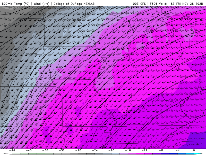Click 'Valid: 18Z FRI NOV 28 2025' timestamp
This screenshot has width=206, height=155.
click(x=181, y=4)
